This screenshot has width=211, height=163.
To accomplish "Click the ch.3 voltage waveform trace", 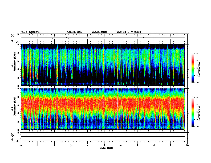I will point(103,137).
